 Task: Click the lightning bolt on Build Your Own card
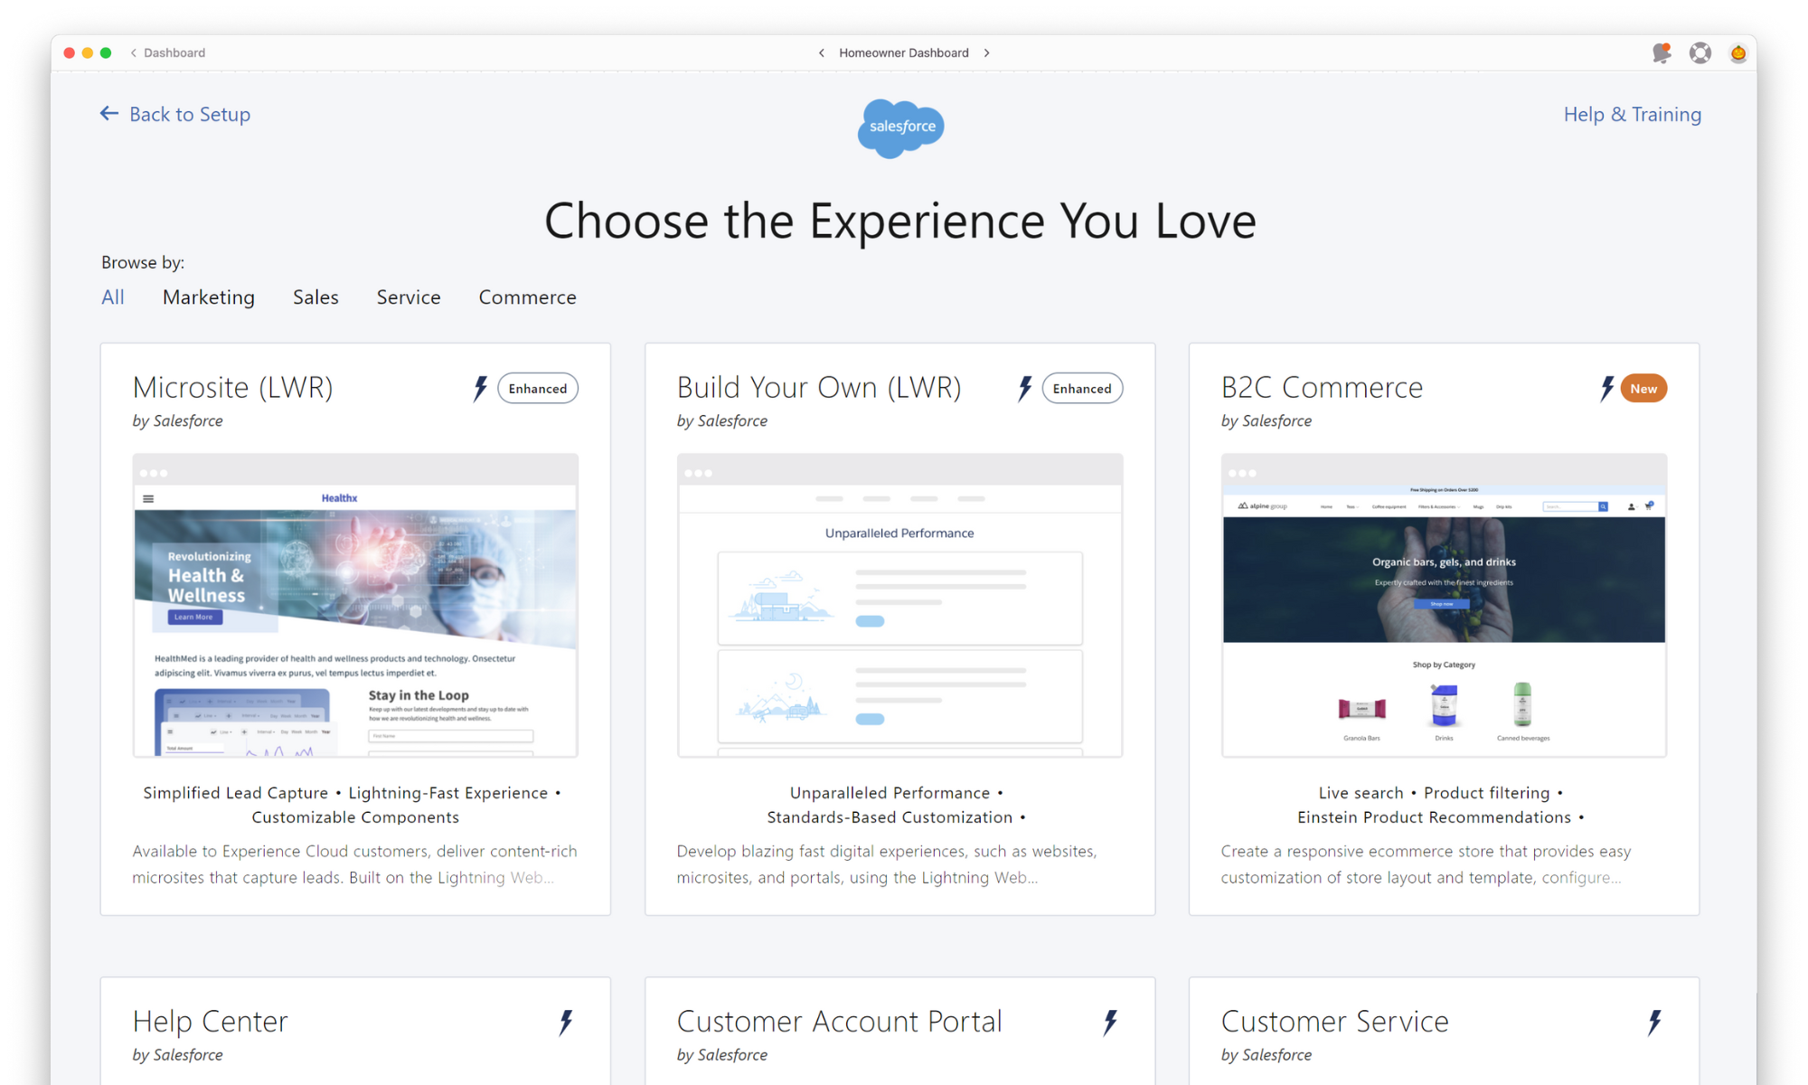1023,388
